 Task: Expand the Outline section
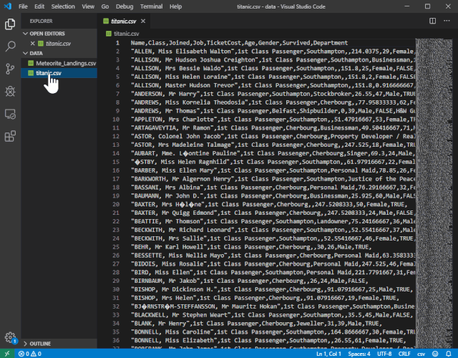point(25,344)
